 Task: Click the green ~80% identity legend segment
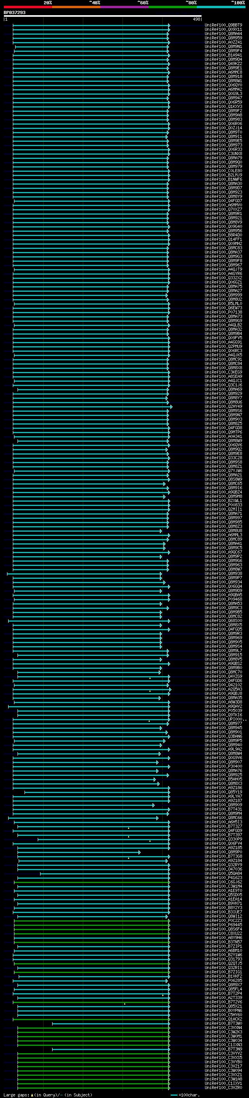[173, 7]
